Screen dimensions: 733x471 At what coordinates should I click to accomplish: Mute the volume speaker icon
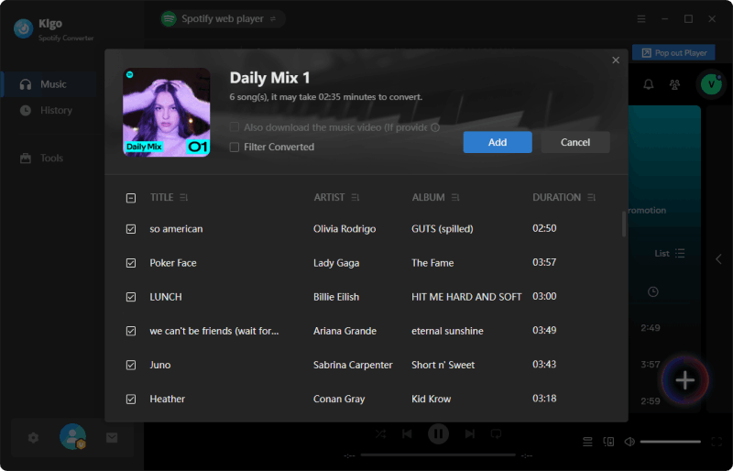629,442
